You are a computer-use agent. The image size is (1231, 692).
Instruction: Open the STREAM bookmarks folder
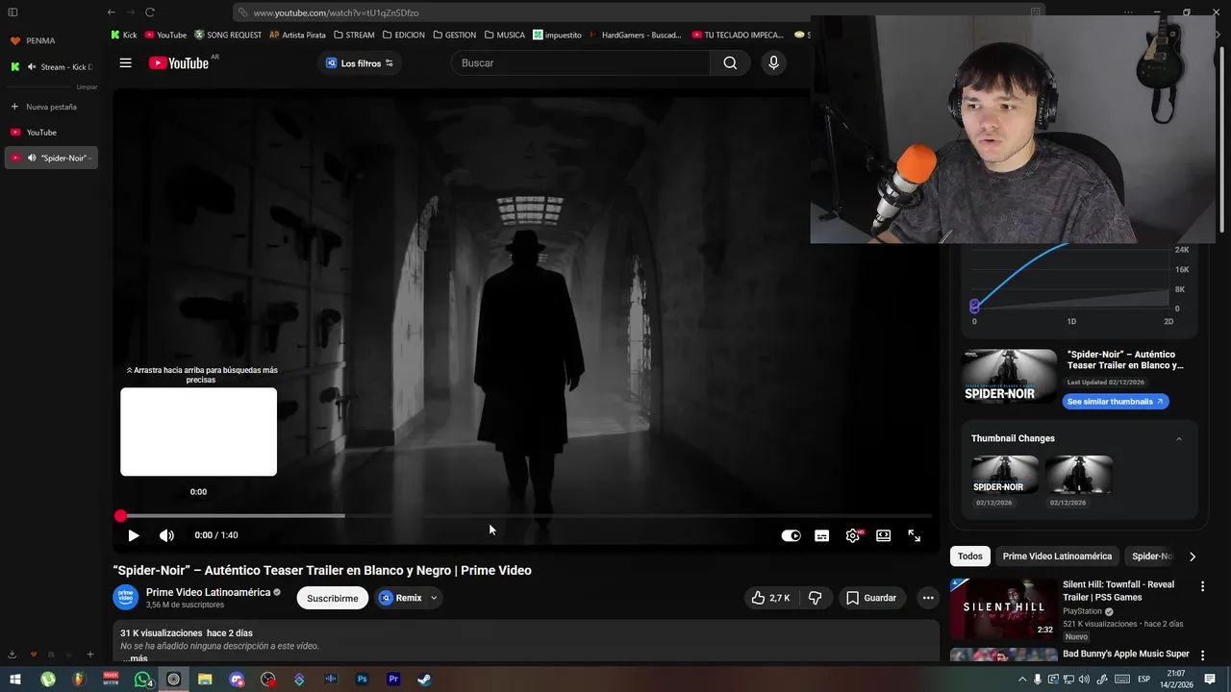click(354, 35)
